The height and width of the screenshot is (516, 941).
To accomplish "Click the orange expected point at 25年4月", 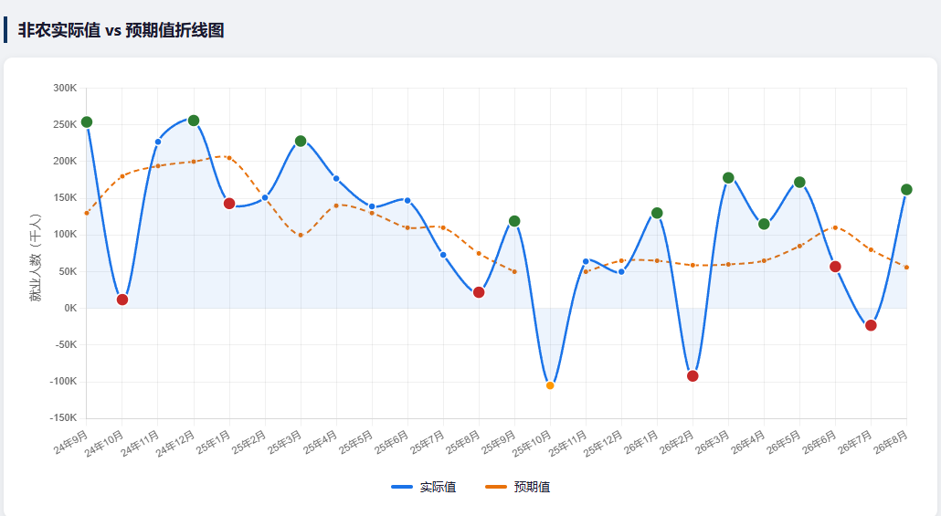I will (336, 205).
